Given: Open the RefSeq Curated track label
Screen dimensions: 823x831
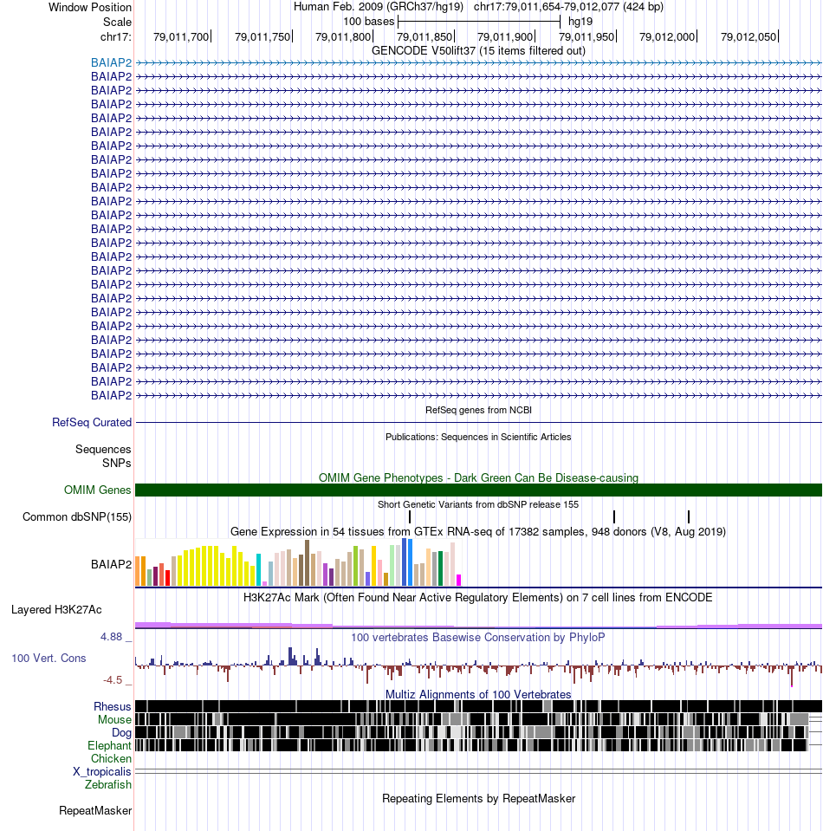Looking at the screenshot, I should click(92, 422).
